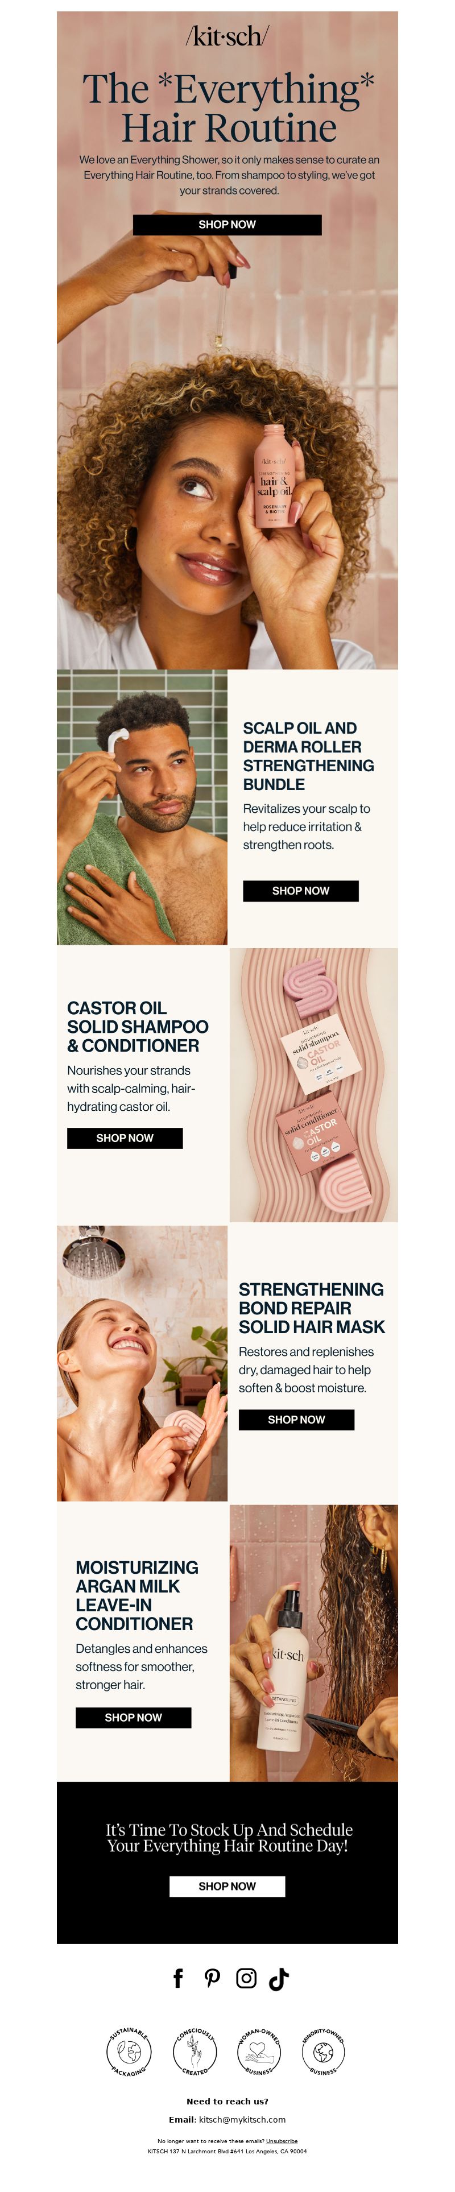
Task: Click the Woman-Owned Business badge
Action: coord(259,2053)
